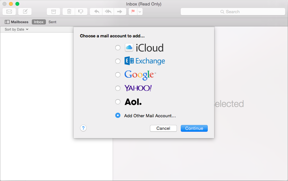288x181 pixels.
Task: Click the iCloud cloud logo
Action: [129, 48]
